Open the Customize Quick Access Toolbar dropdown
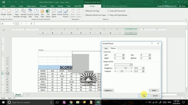The image size is (188, 105). click(22, 2)
